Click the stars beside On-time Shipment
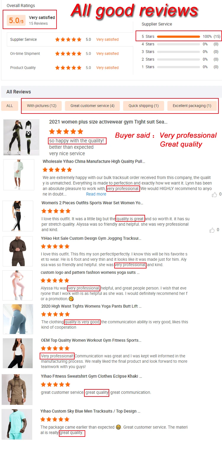 click(68, 54)
